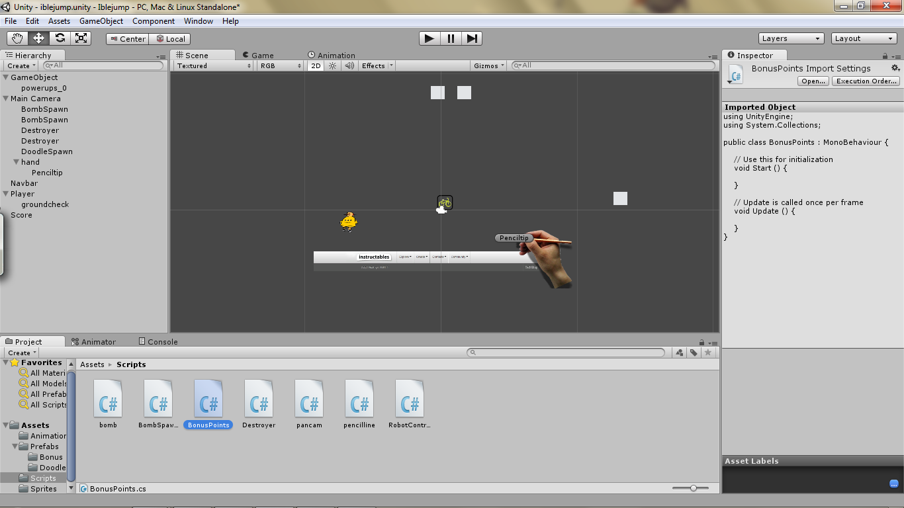Switch to the Console tab
This screenshot has width=904, height=508.
point(158,342)
